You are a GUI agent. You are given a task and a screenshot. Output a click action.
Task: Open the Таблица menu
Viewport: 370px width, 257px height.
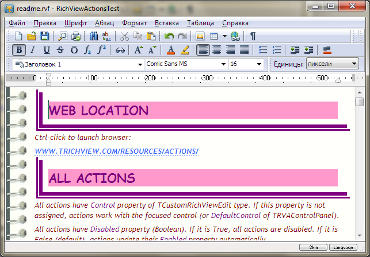pos(200,23)
